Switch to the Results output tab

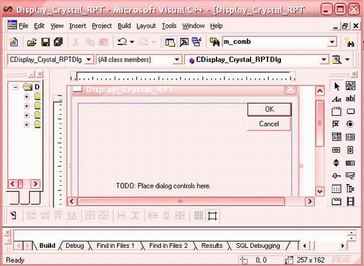212,245
